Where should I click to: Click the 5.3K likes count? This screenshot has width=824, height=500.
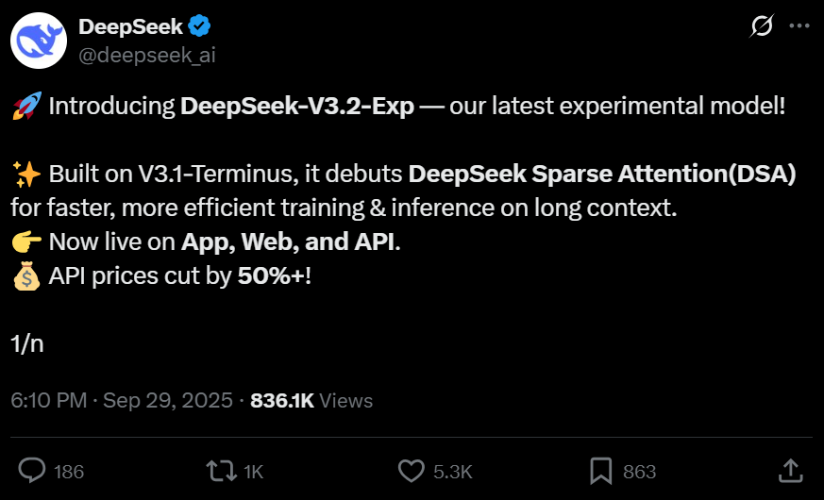453,471
